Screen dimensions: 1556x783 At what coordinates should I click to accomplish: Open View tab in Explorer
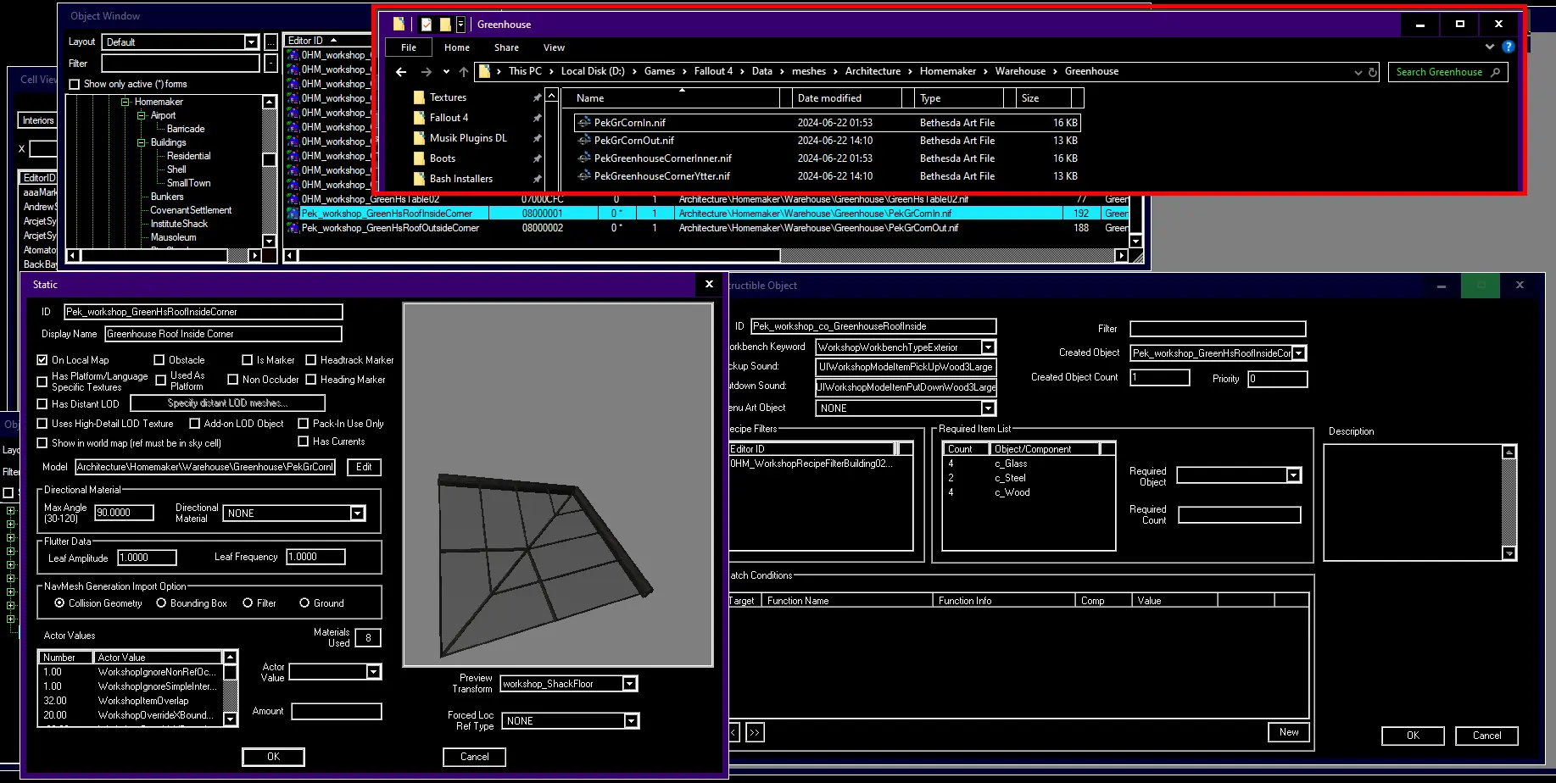(x=555, y=48)
